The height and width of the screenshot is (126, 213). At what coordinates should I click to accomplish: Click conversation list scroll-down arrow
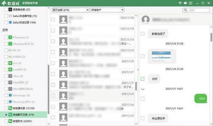point(136,124)
